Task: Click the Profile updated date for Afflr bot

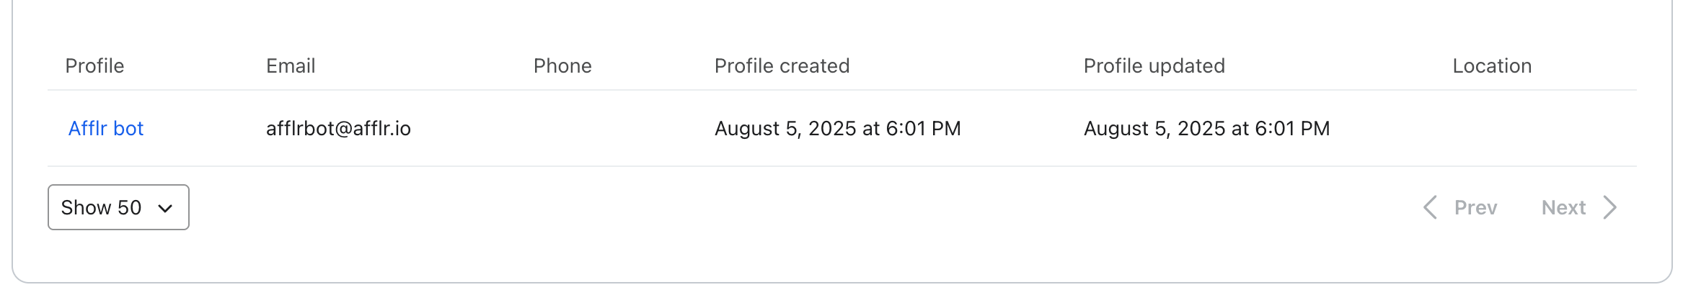Action: [1206, 129]
